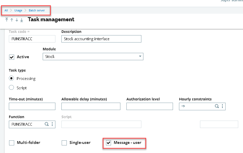Click the jump-to arrow in Hourly constraints
Viewport: 243px width, 153px height.
pos(183,106)
